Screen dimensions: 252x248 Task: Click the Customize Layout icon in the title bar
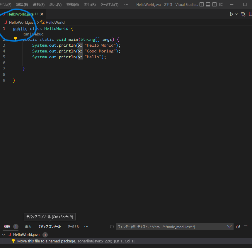(x=221, y=4)
